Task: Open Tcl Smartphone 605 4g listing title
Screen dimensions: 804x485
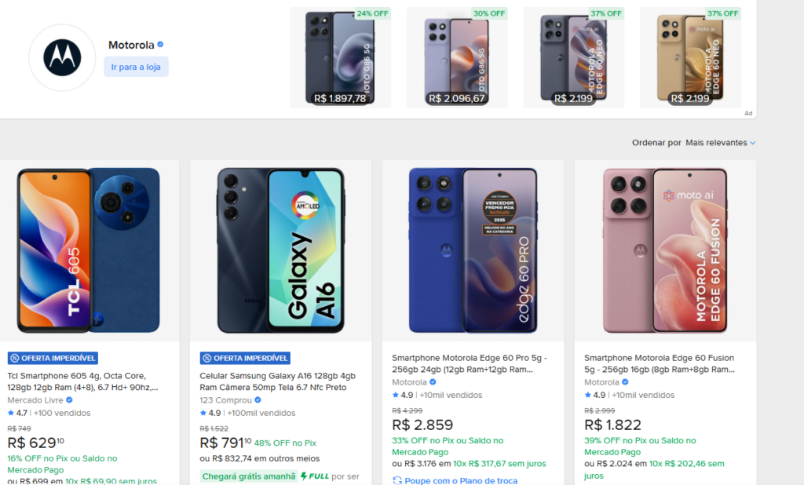Action: pyautogui.click(x=82, y=382)
